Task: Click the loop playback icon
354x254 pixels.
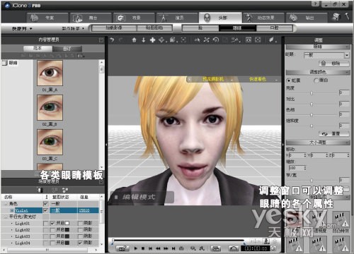Action: tap(181, 248)
